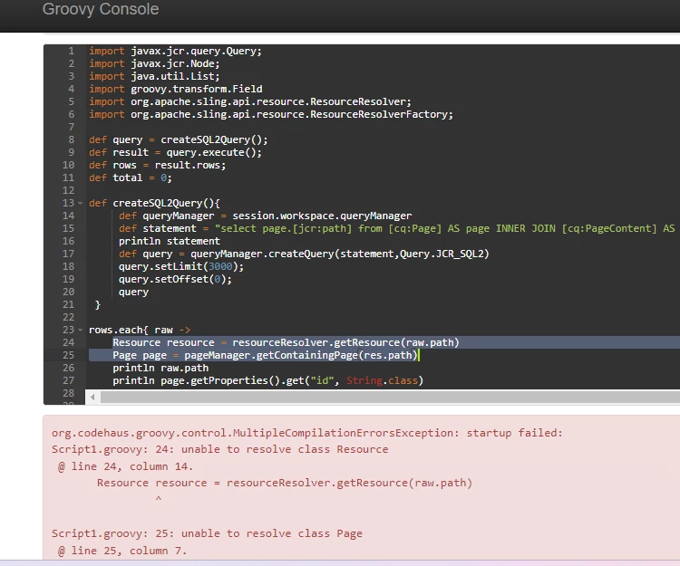Click the closing brace on line 21

pyautogui.click(x=98, y=305)
